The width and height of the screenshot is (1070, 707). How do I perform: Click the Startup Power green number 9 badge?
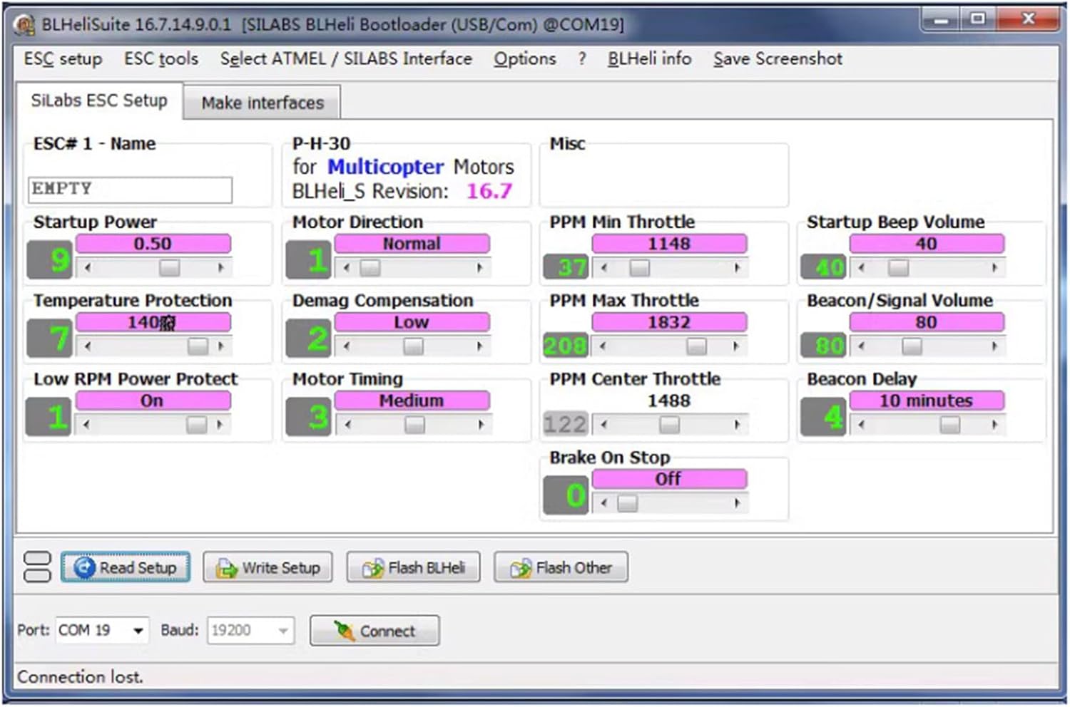point(50,260)
